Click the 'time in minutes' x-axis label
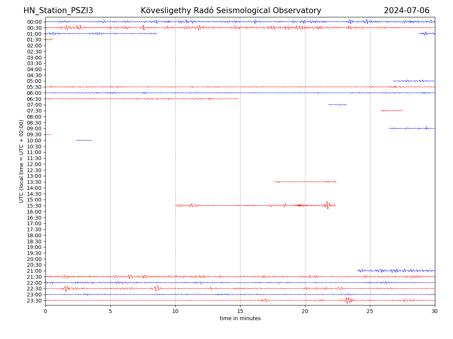The width and height of the screenshot is (453, 339). [x=240, y=318]
